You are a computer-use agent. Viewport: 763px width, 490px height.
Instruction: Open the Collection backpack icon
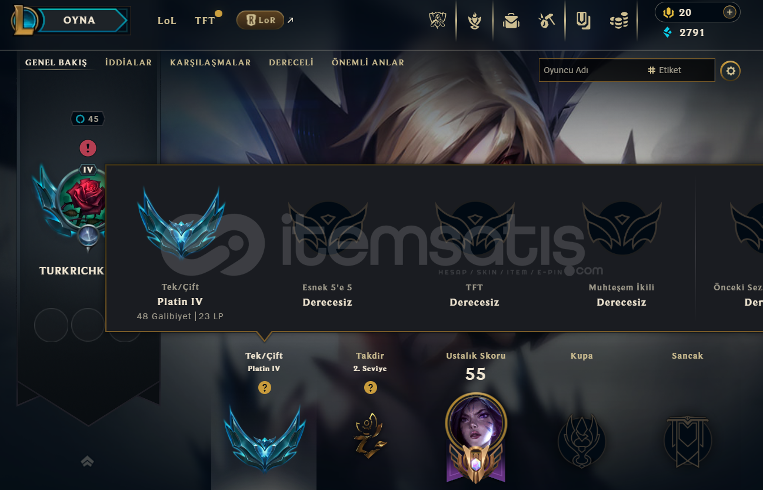tap(511, 21)
